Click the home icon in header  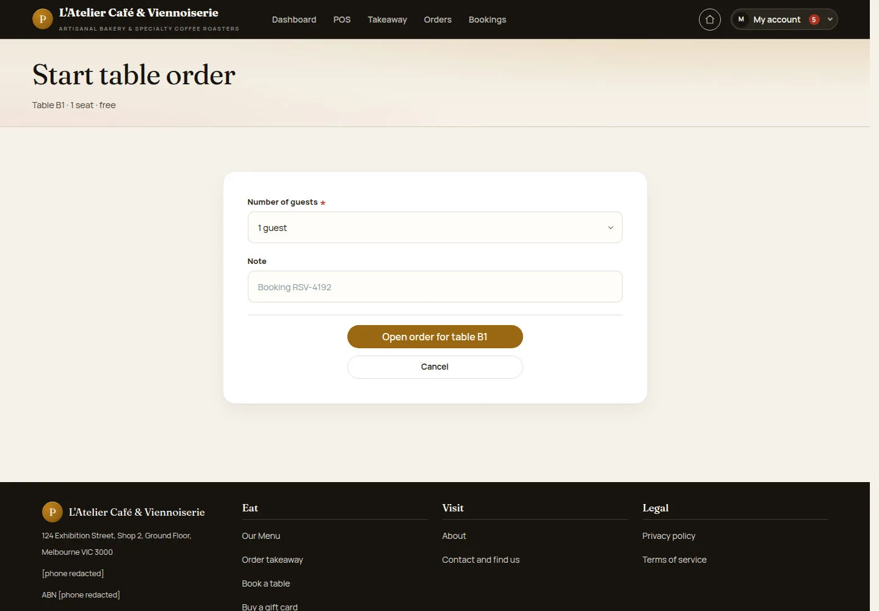pos(709,20)
